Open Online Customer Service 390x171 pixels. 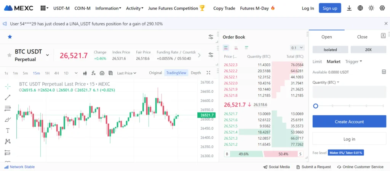click(x=360, y=167)
